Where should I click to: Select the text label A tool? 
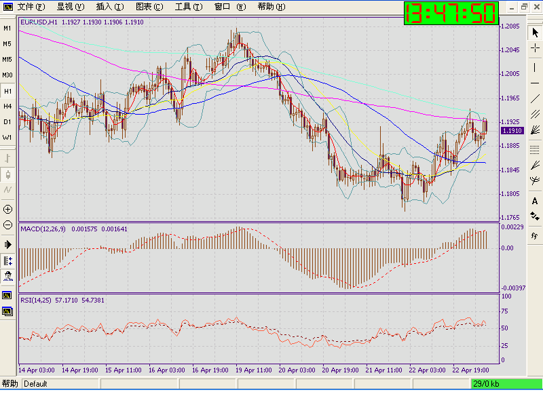[x=535, y=201]
